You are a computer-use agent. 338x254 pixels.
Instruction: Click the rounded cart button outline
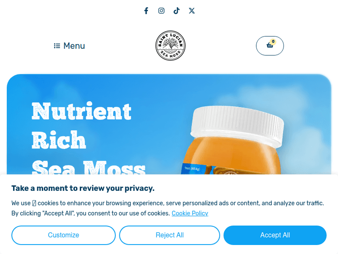270,46
